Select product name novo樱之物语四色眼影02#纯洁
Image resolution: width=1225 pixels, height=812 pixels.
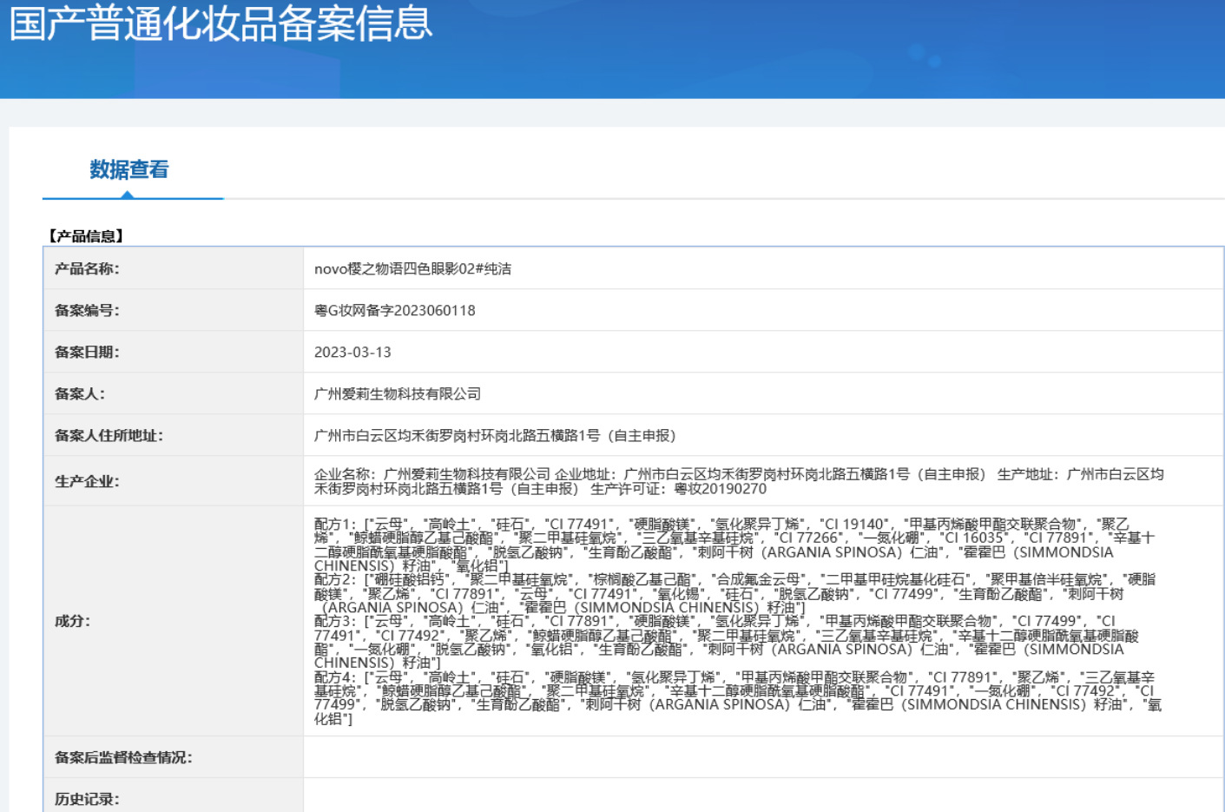click(x=412, y=269)
